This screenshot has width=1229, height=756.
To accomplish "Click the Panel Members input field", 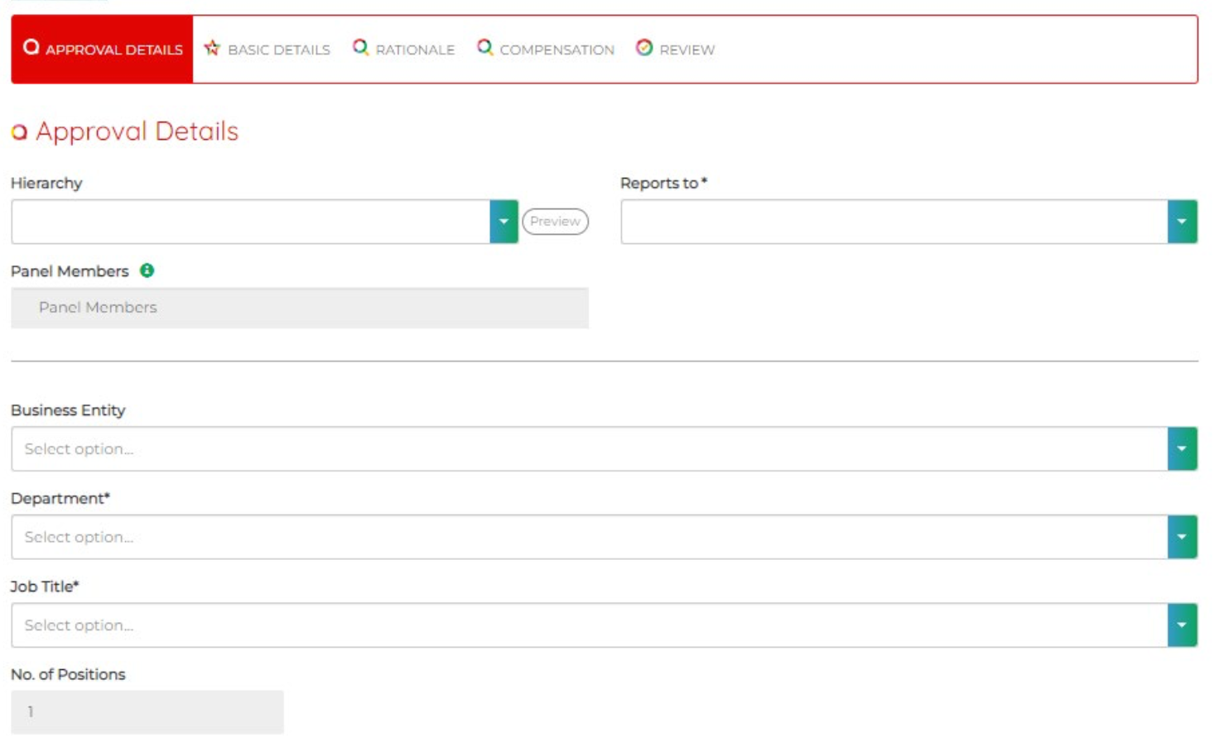I will pos(301,306).
